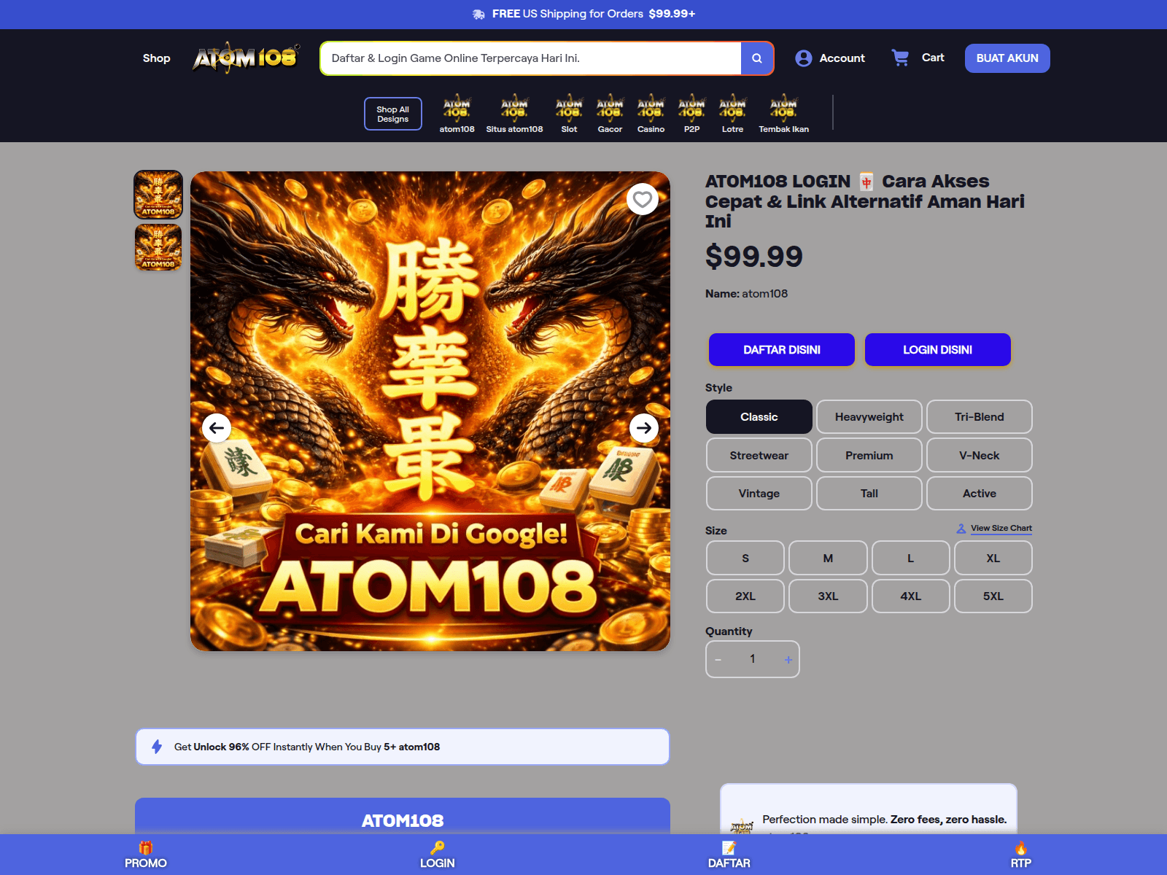This screenshot has width=1167, height=875.
Task: Select the Tall style option
Action: [x=869, y=494]
